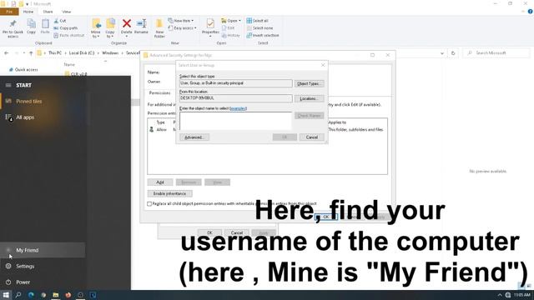Click Cancel in Select User or Group dialog
The width and height of the screenshot is (534, 300).
pos(311,137)
